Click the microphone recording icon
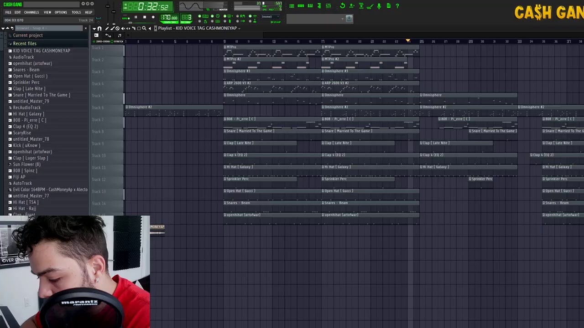This screenshot has width=584, height=328. point(379,6)
